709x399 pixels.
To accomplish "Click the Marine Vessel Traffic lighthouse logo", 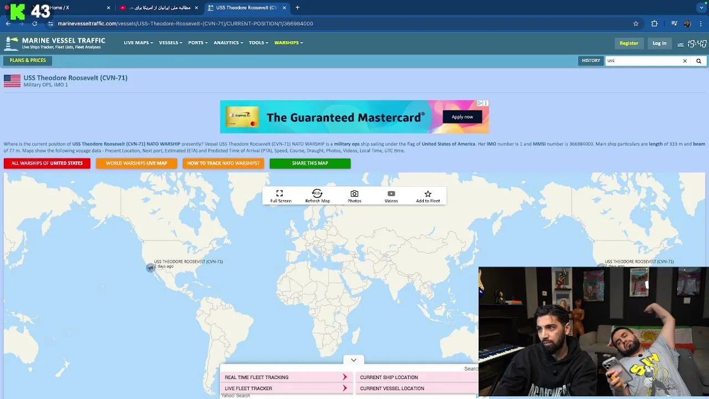I will (11, 43).
